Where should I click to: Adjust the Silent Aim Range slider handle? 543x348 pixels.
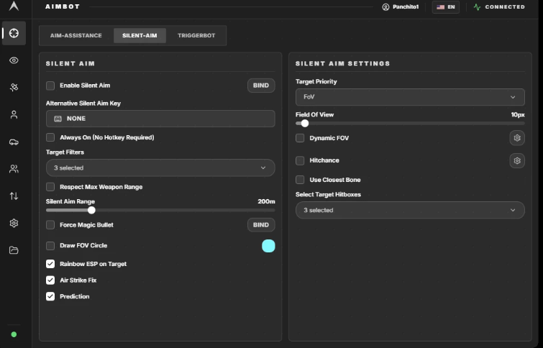click(91, 210)
